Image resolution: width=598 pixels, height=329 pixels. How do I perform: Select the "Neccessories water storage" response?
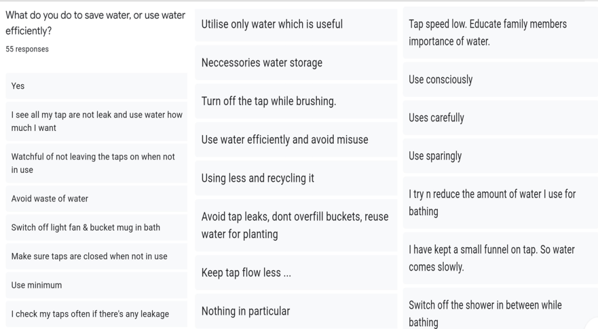[296, 63]
